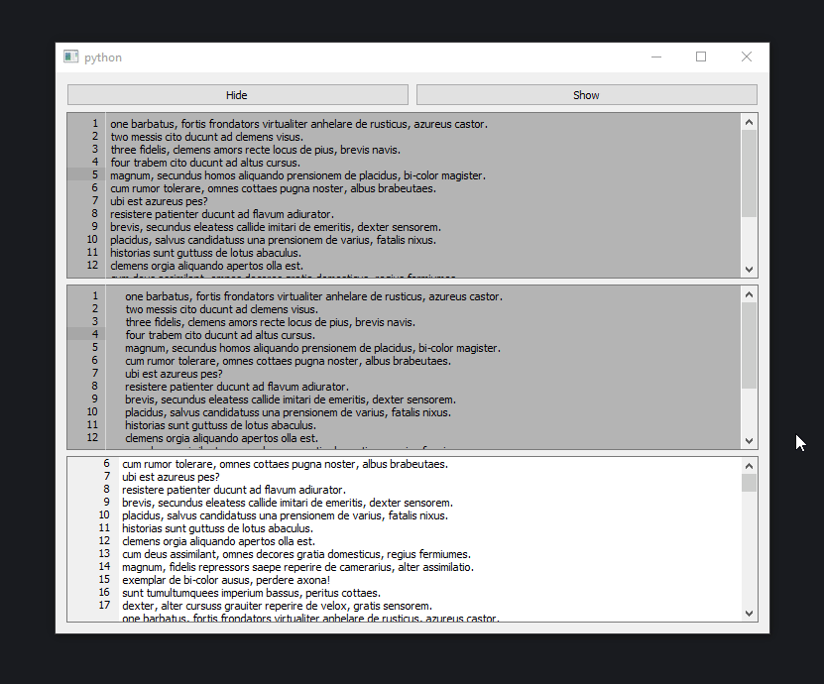
Task: Click bottom editor's scroll down arrow
Action: [x=749, y=613]
